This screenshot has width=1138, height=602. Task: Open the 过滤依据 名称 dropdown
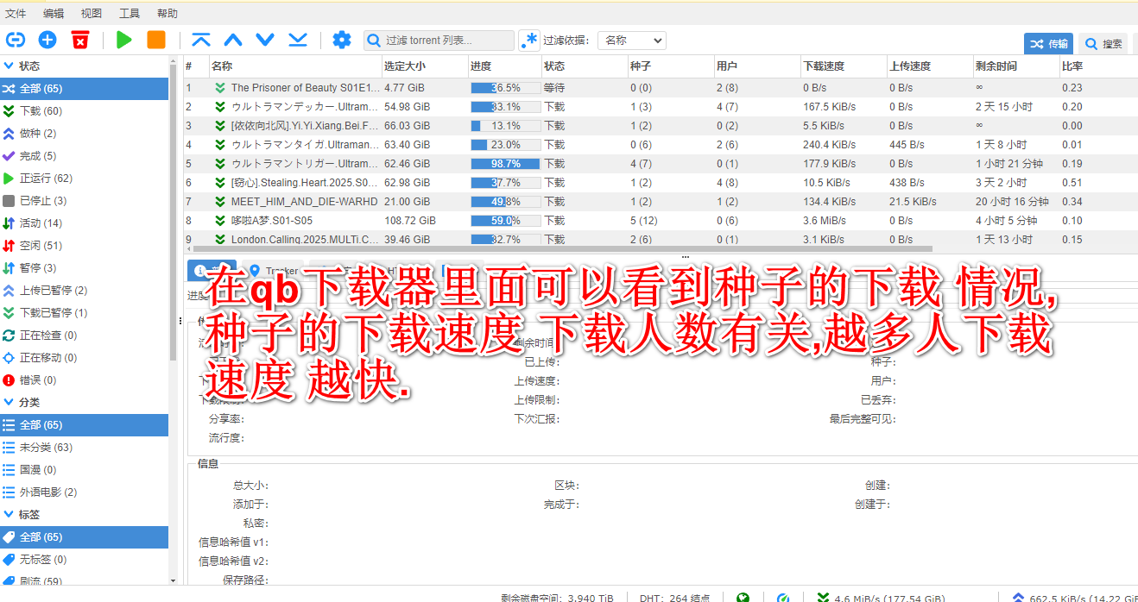(631, 41)
